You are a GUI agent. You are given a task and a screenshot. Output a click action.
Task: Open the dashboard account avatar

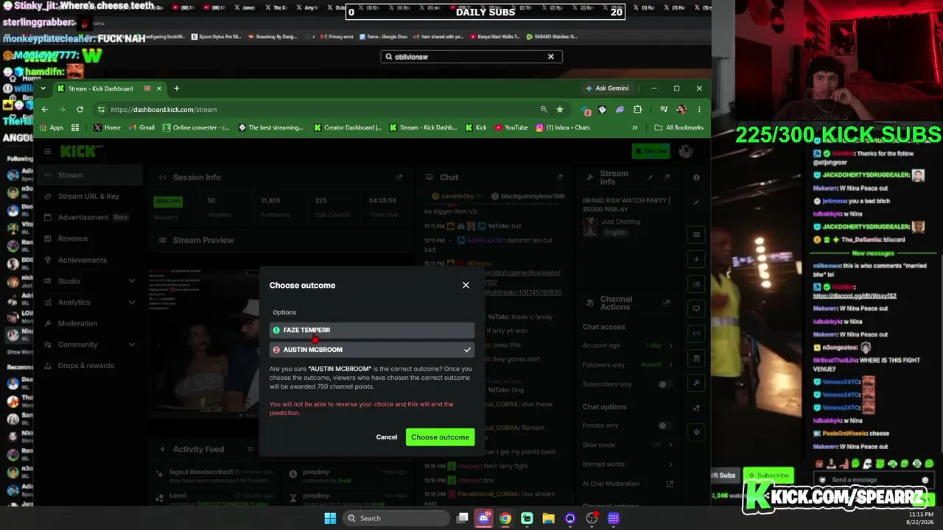(686, 151)
